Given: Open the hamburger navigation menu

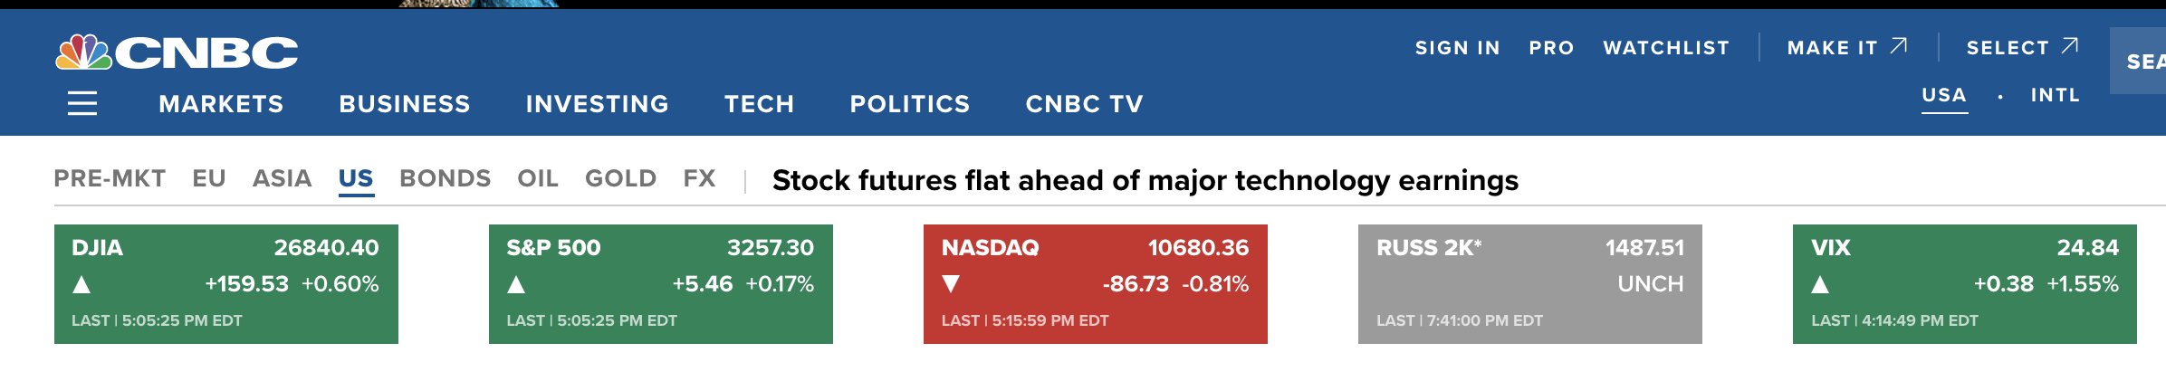Looking at the screenshot, I should point(82,104).
